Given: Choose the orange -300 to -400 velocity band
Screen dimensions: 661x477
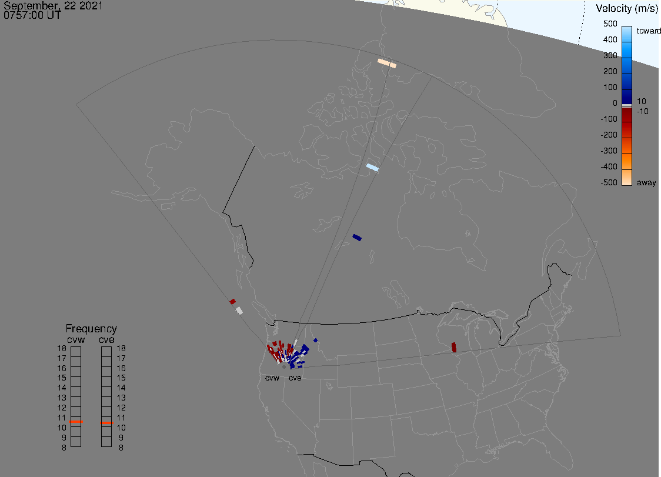Looking at the screenshot, I should (x=627, y=162).
